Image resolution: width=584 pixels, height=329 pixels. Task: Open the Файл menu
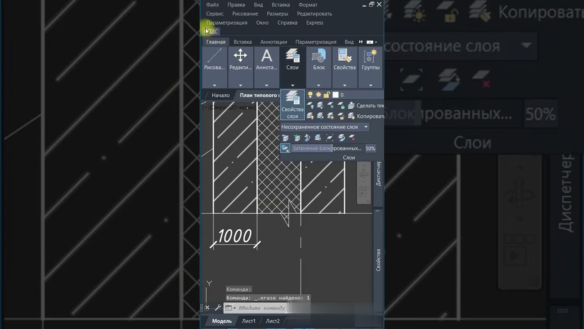[x=212, y=5]
